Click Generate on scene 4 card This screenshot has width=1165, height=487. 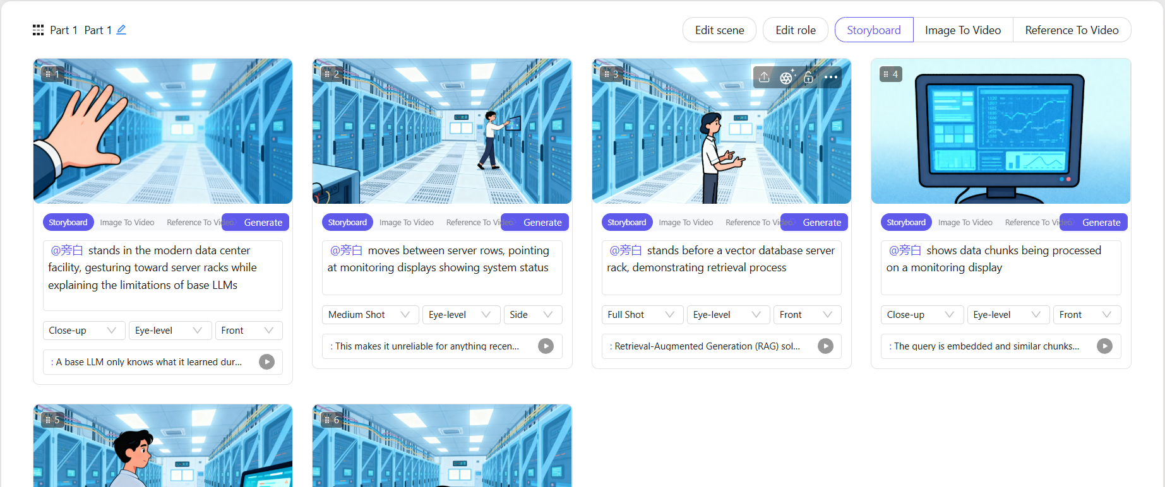click(1101, 222)
